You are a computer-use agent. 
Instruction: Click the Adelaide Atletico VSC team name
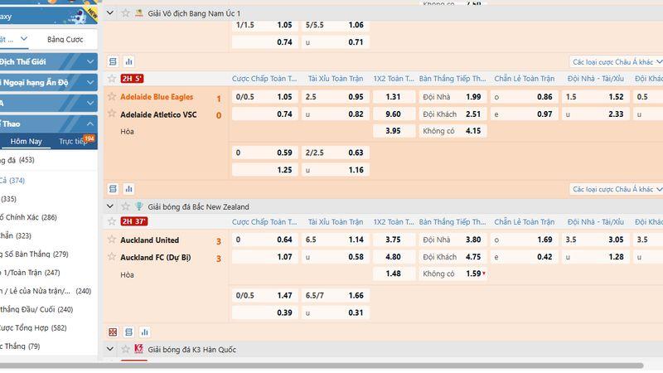tap(158, 114)
